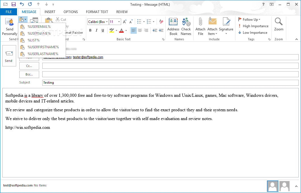The width and height of the screenshot is (301, 193).
Task: Click into the Bcc address field
Action: click(x=170, y=74)
